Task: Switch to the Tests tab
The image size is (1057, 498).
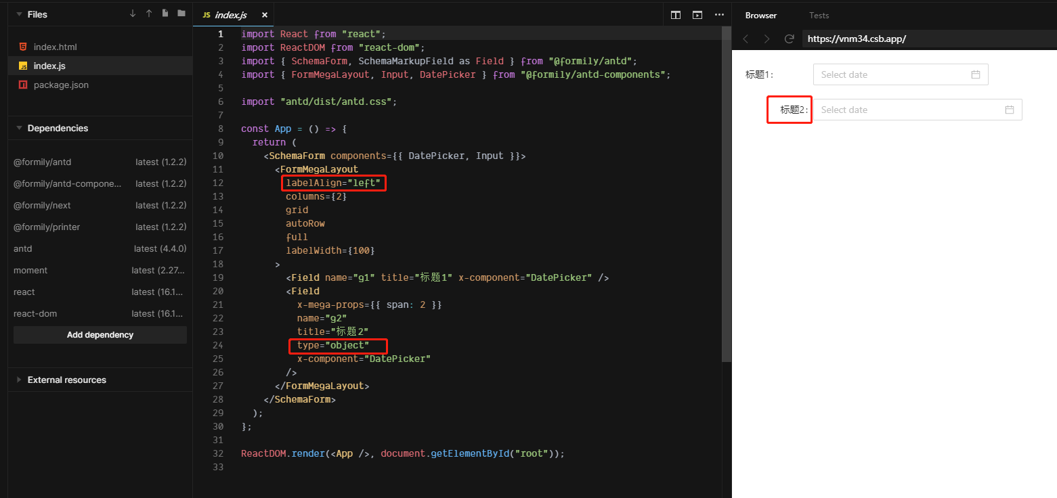Action: 819,15
